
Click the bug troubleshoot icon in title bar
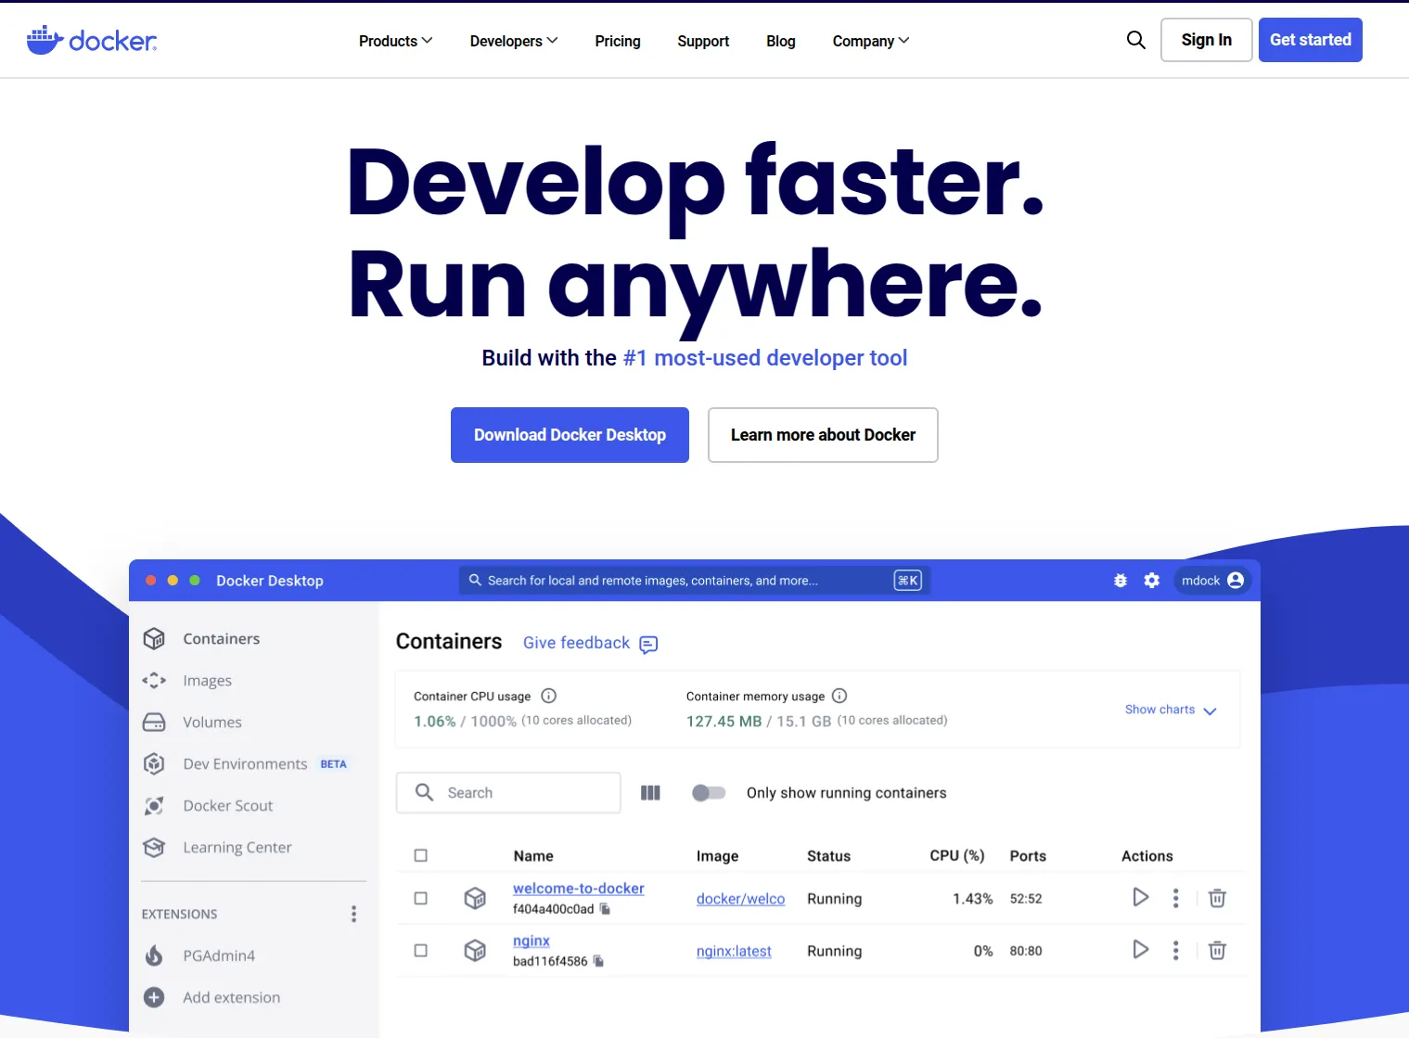click(x=1121, y=580)
